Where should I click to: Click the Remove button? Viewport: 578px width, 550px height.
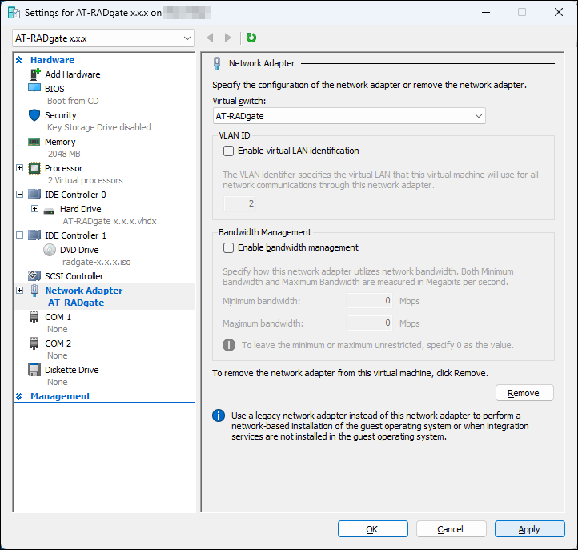click(524, 393)
